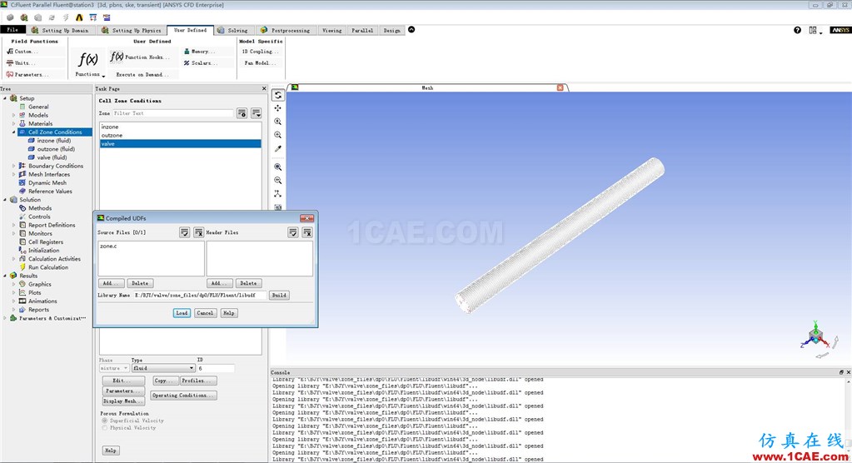Switch to the Solving tab

point(232,31)
